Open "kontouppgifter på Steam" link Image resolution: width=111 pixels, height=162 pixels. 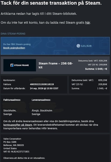(18, 125)
